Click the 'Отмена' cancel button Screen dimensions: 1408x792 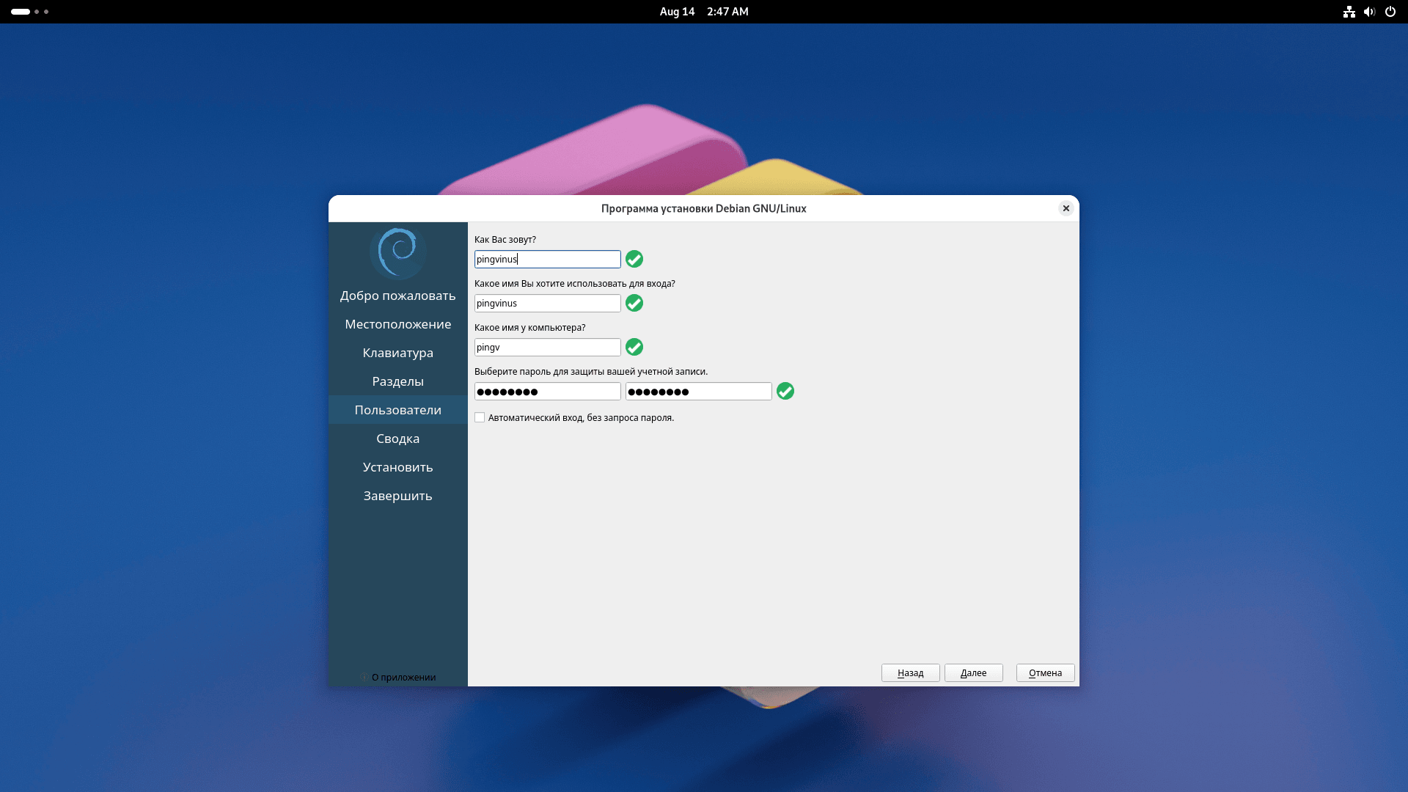(1045, 673)
